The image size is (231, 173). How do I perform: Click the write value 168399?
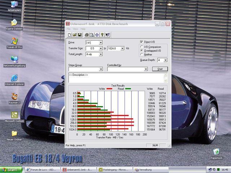click(151, 123)
